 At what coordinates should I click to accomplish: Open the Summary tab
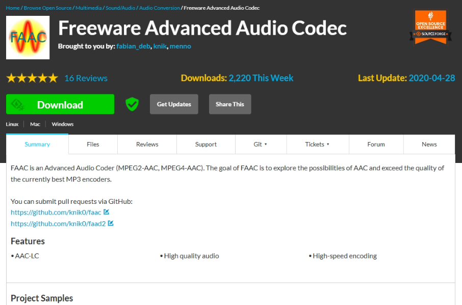(x=37, y=144)
